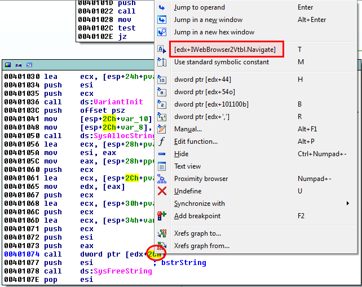The image size is (362, 287).
Task: Click the Xrefs graph to icon
Action: (162, 233)
